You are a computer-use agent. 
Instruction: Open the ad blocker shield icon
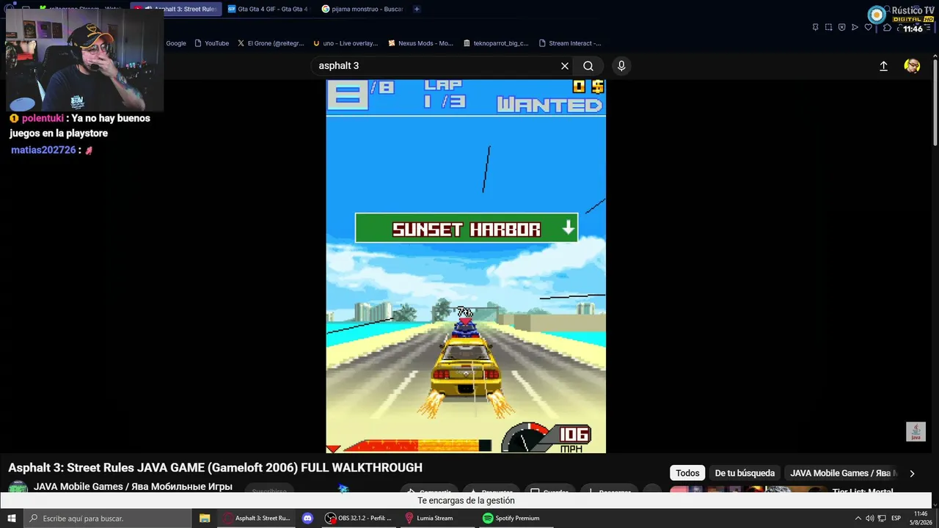click(841, 27)
